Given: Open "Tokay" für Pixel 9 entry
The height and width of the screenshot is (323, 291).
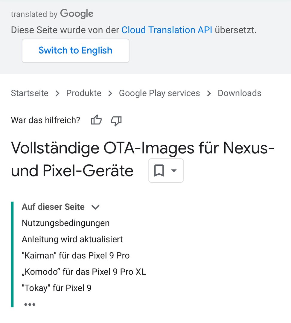Looking at the screenshot, I should [x=57, y=288].
